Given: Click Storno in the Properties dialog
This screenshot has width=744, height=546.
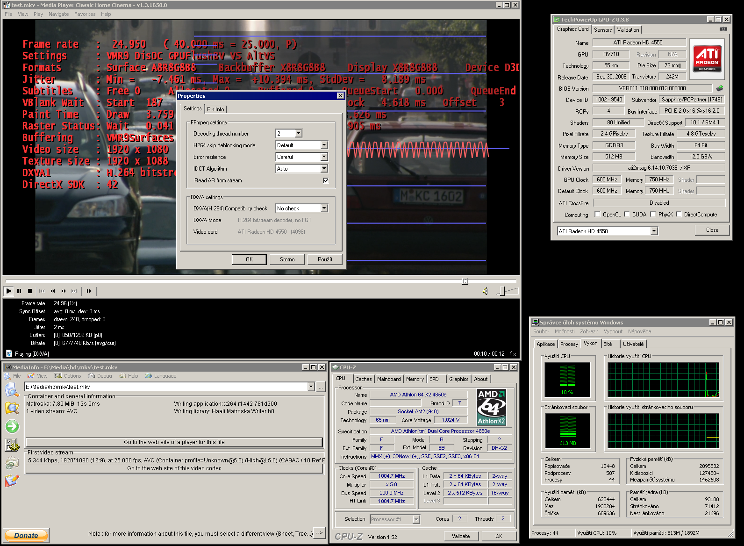Looking at the screenshot, I should (x=287, y=259).
